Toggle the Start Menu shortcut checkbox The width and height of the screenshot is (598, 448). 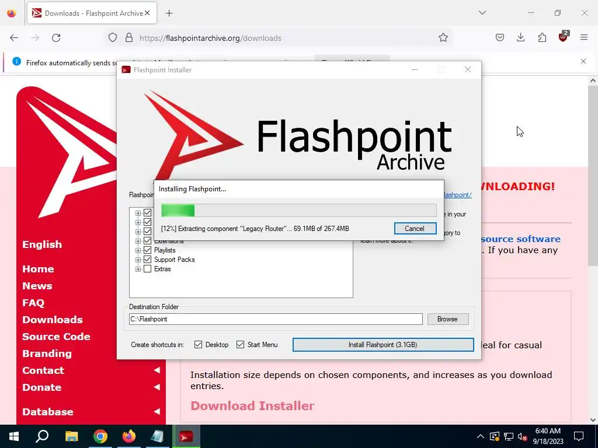tap(240, 345)
